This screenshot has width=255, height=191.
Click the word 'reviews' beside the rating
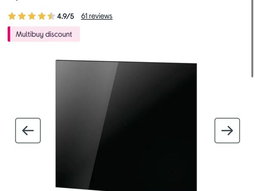tap(100, 16)
